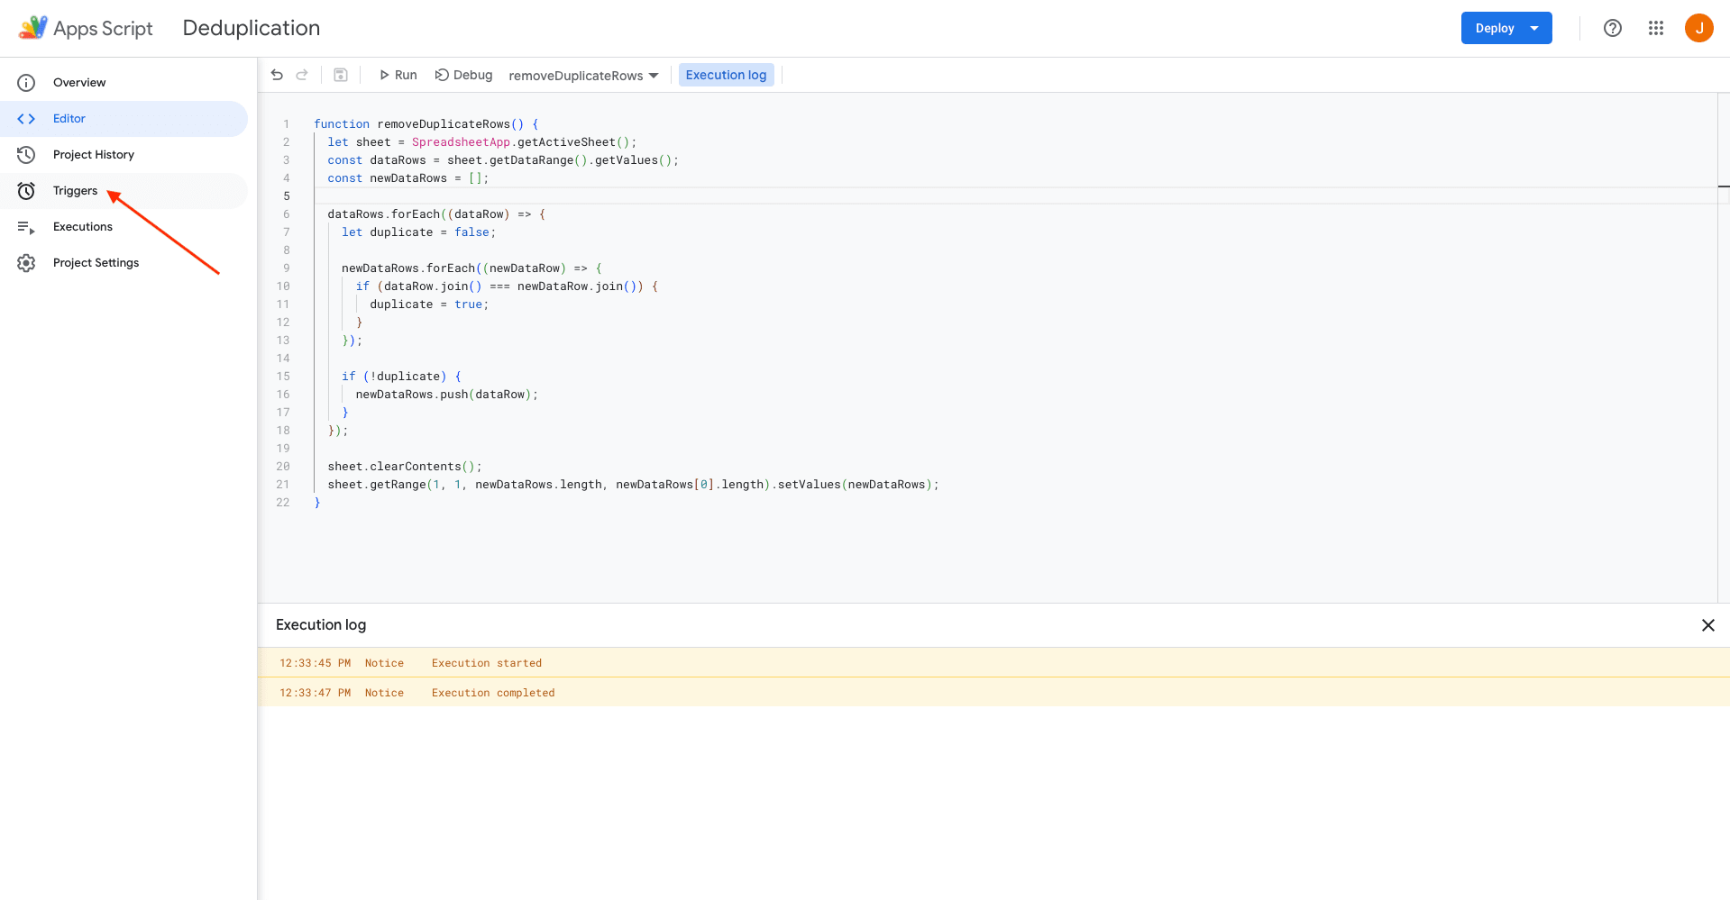Click line number 1 in the gutter

pyautogui.click(x=287, y=124)
